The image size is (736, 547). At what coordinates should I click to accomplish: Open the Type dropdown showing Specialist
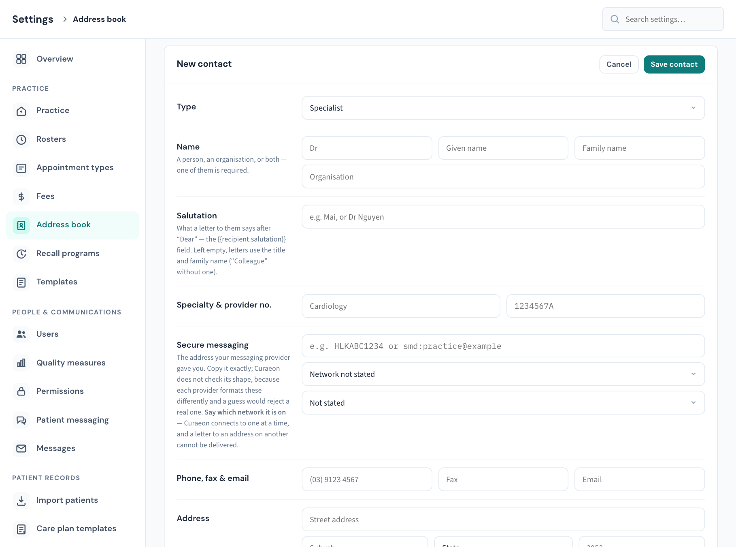pos(503,108)
